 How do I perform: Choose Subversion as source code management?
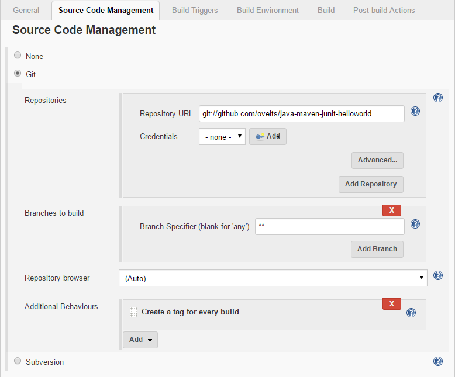pos(18,361)
